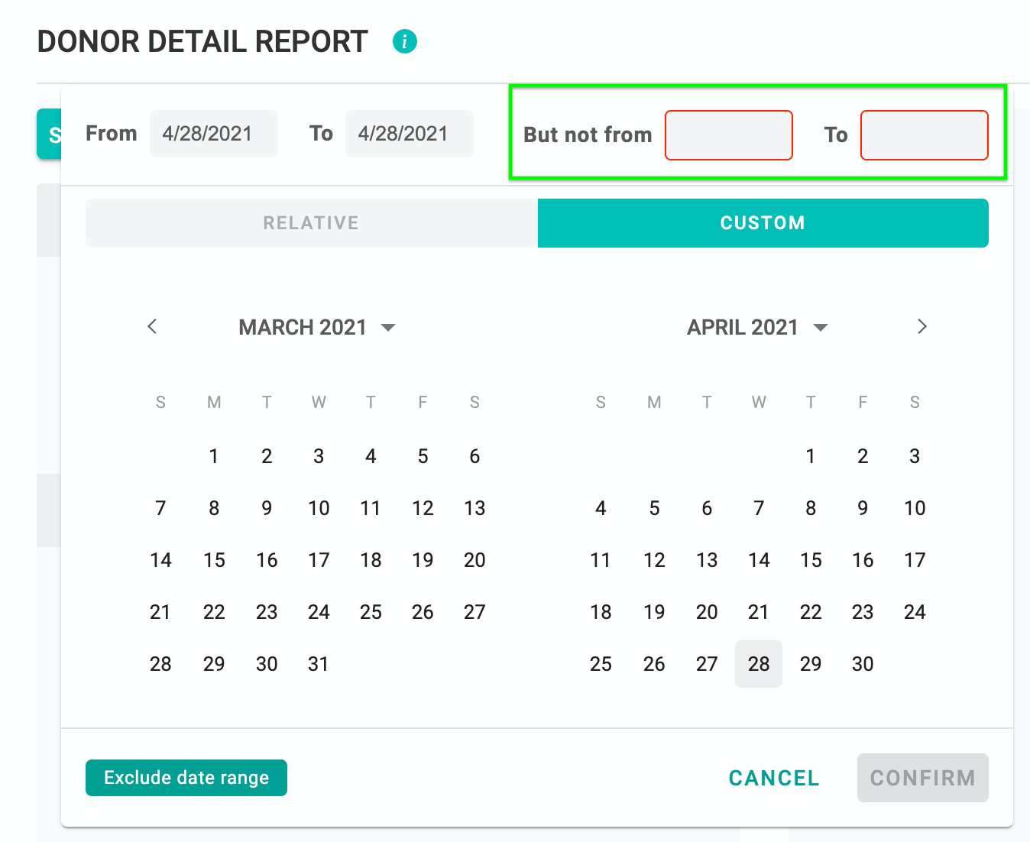Select April 28, the highlighted date
This screenshot has width=1030, height=842.
click(758, 664)
